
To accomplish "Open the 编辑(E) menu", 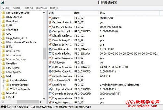I will coord(17,8).
